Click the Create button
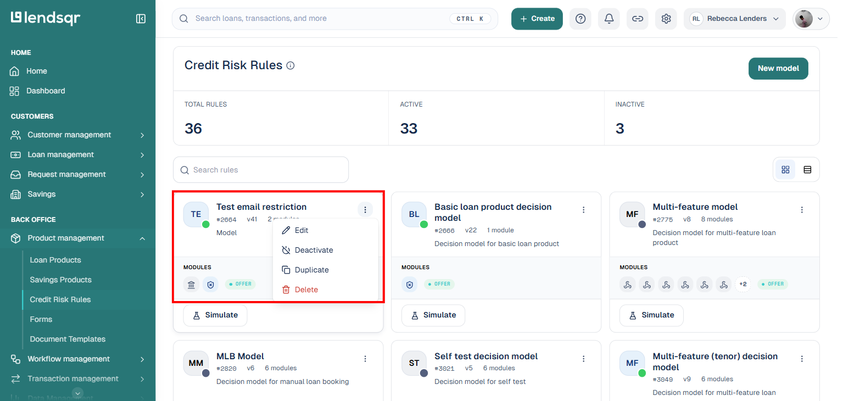This screenshot has width=843, height=401. (537, 19)
